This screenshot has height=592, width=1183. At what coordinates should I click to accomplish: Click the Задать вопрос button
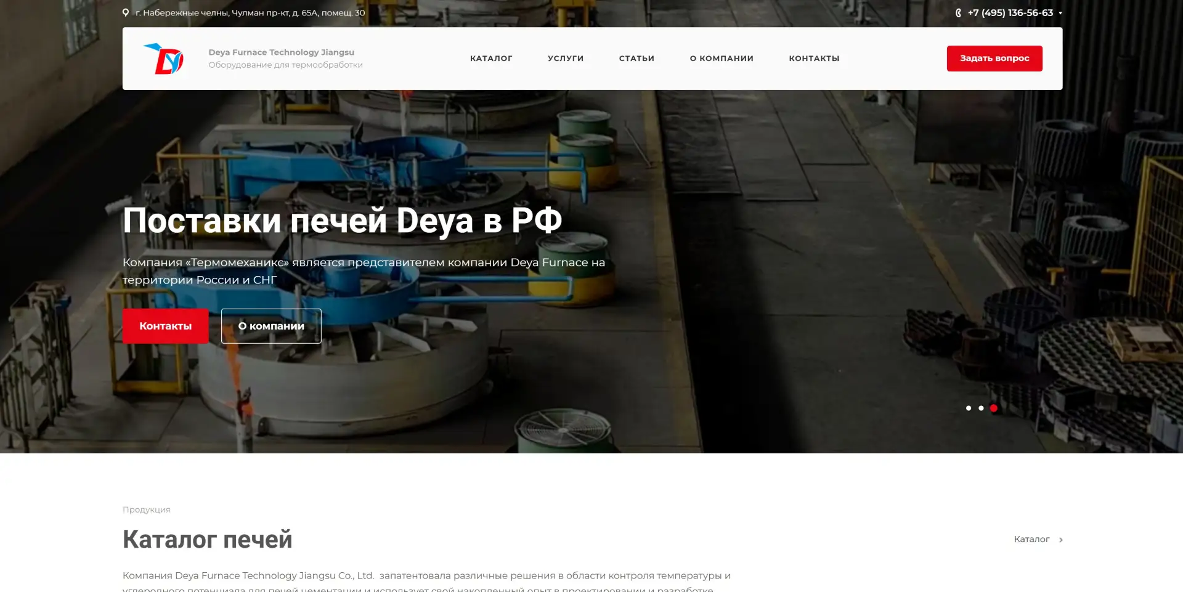(x=994, y=59)
